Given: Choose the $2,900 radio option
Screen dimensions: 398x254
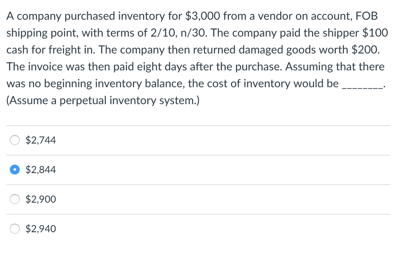Looking at the screenshot, I should point(15,200).
